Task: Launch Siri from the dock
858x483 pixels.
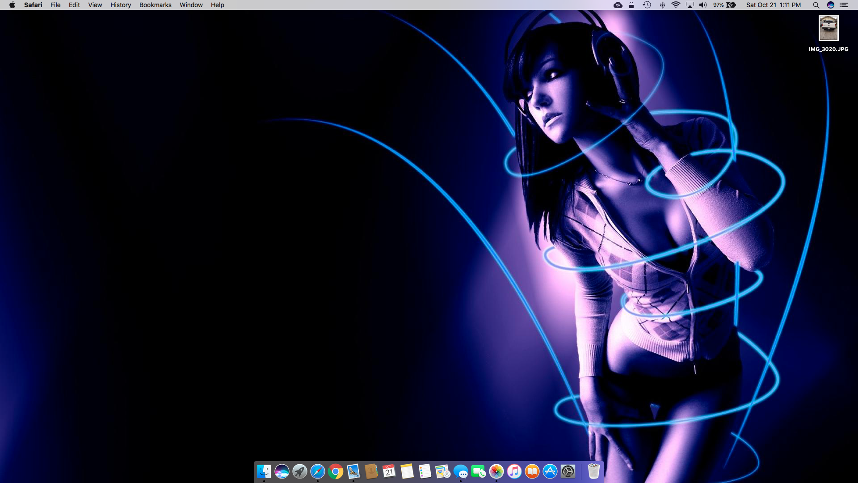Action: [x=282, y=471]
